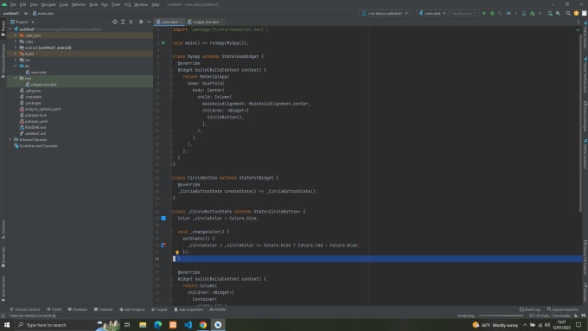Click the green inspection checkmark in editor
Viewport: 588px width, 331px height.
point(578,29)
